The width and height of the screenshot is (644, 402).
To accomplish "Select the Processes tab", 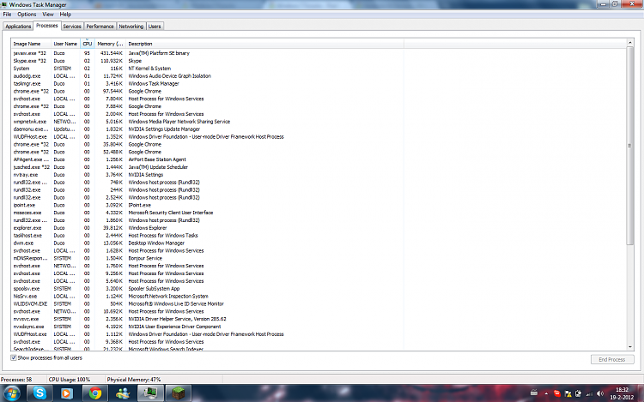I will [47, 26].
